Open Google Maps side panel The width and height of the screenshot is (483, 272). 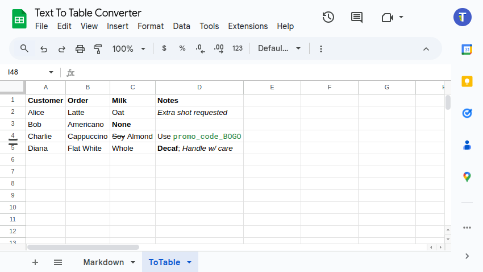tap(467, 177)
